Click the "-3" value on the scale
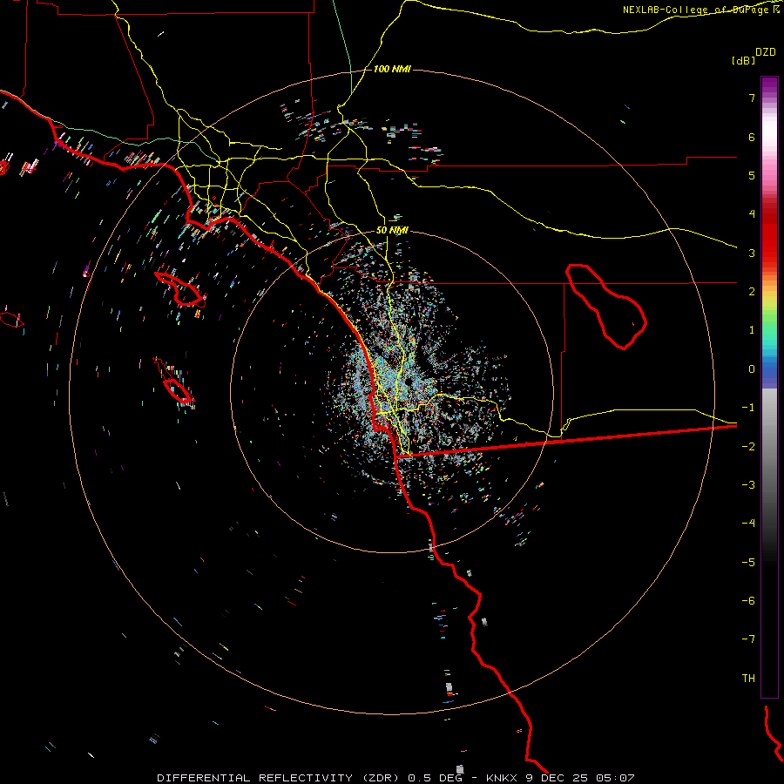Image resolution: width=784 pixels, height=784 pixels. (748, 485)
